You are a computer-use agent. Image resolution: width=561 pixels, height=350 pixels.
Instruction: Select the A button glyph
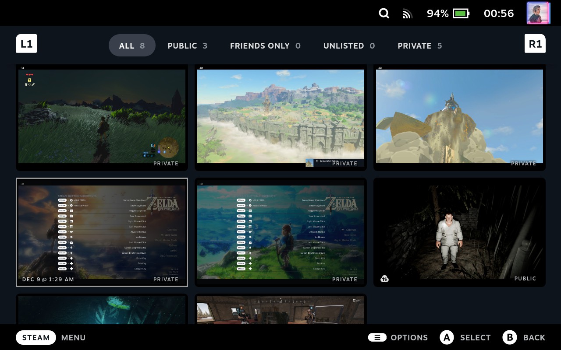[447, 337]
